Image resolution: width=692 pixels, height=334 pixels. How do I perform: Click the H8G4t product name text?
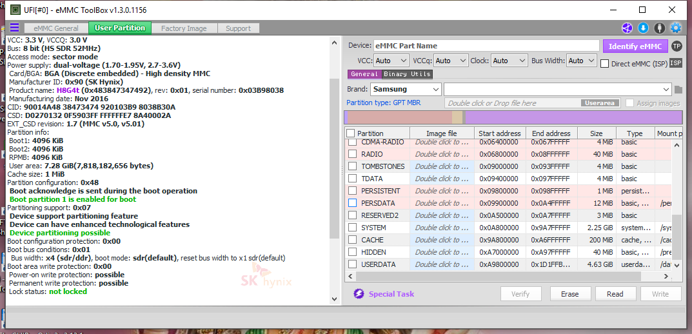pyautogui.click(x=66, y=90)
